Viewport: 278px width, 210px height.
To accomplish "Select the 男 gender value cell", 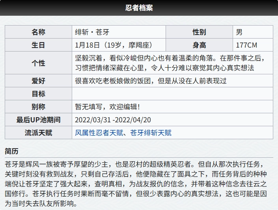I will click(239, 32).
